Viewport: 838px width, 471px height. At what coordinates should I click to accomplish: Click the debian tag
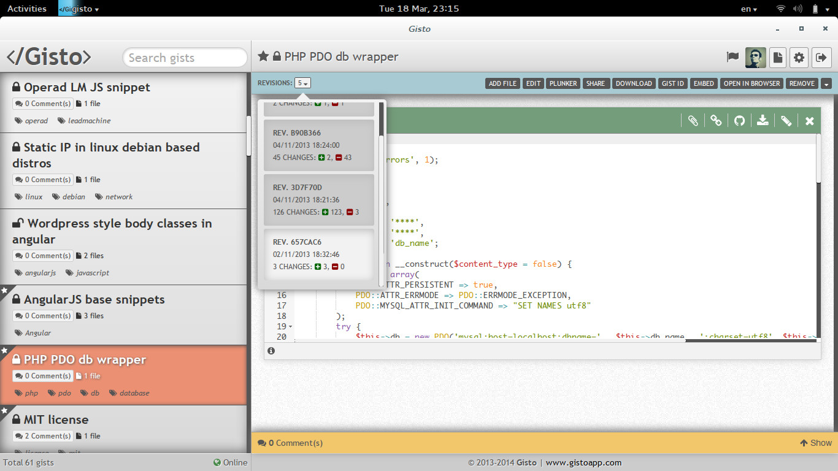point(69,197)
